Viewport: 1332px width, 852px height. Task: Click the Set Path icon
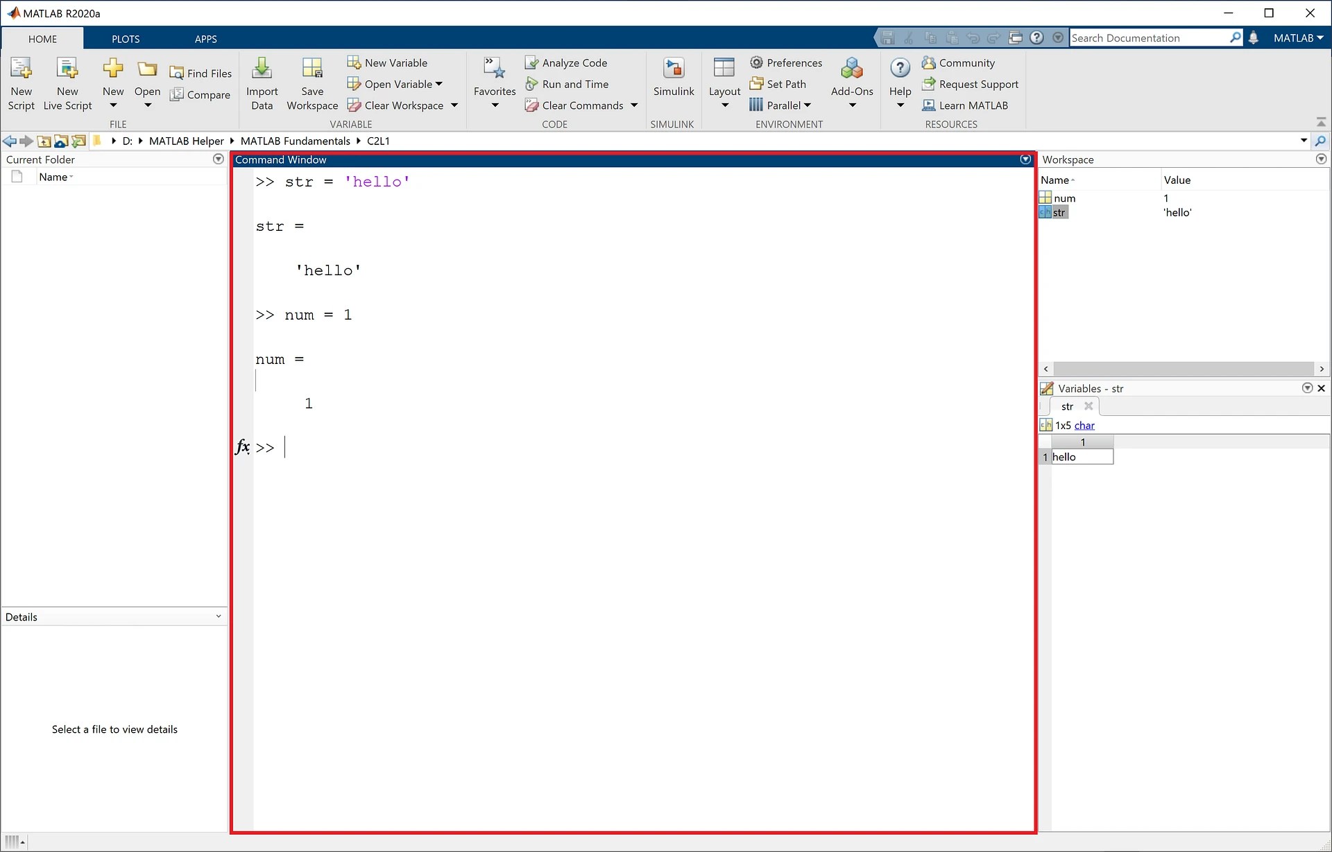coord(780,84)
